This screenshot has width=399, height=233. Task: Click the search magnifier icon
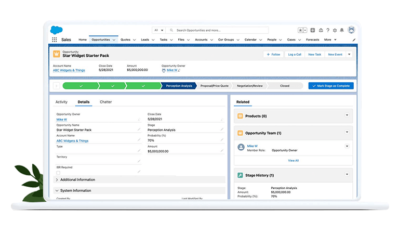click(x=171, y=30)
